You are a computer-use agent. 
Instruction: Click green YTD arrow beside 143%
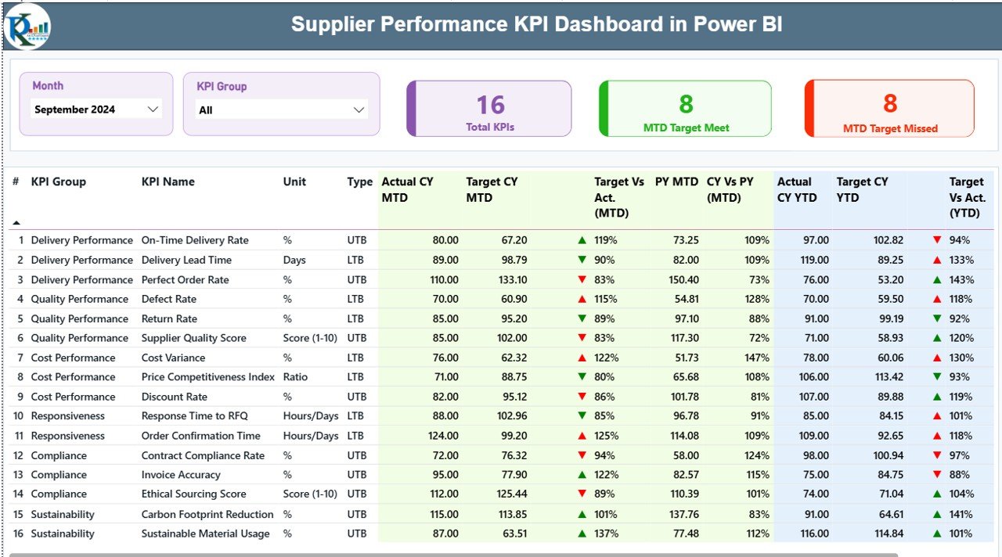937,279
